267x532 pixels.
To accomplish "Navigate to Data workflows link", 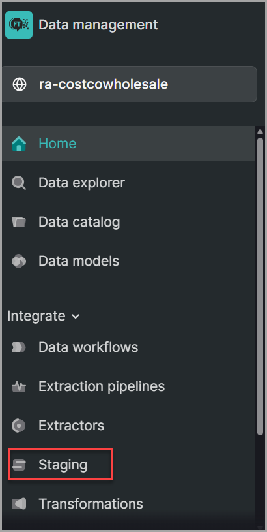I will (128, 347).
